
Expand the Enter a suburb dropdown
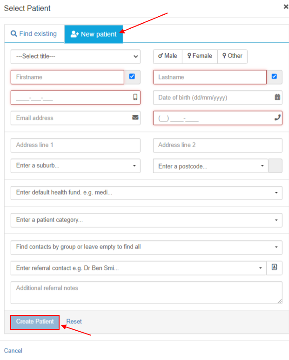(75, 165)
